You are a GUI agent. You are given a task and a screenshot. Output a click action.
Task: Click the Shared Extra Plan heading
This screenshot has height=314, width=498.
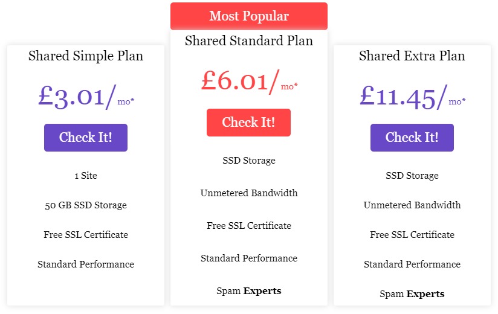click(x=412, y=56)
